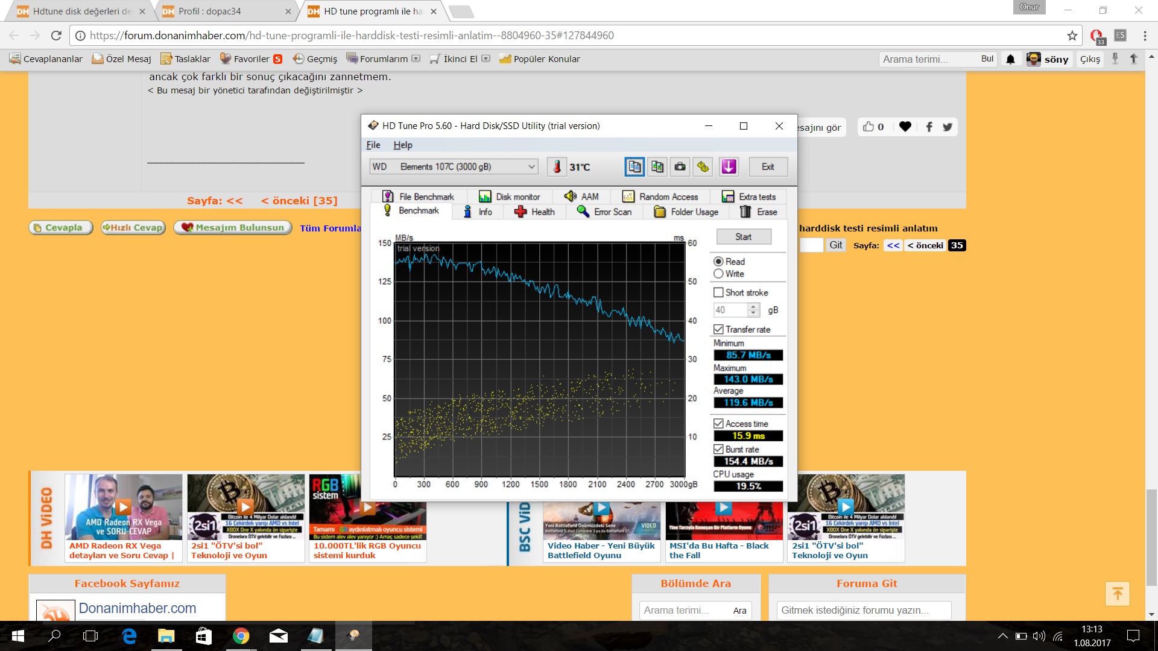Switch to the Random Access tab
The height and width of the screenshot is (651, 1158).
(660, 197)
